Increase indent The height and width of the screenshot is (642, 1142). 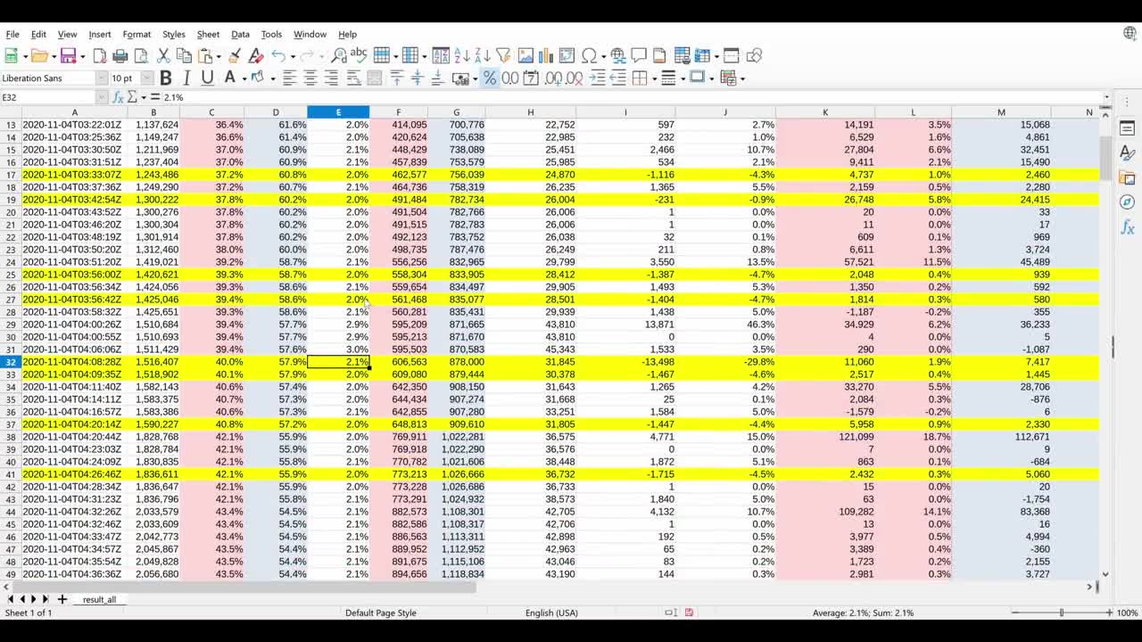(598, 78)
